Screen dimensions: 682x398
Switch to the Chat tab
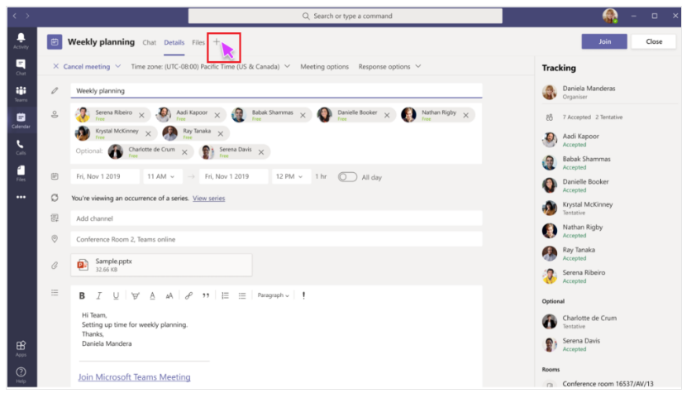tap(149, 42)
